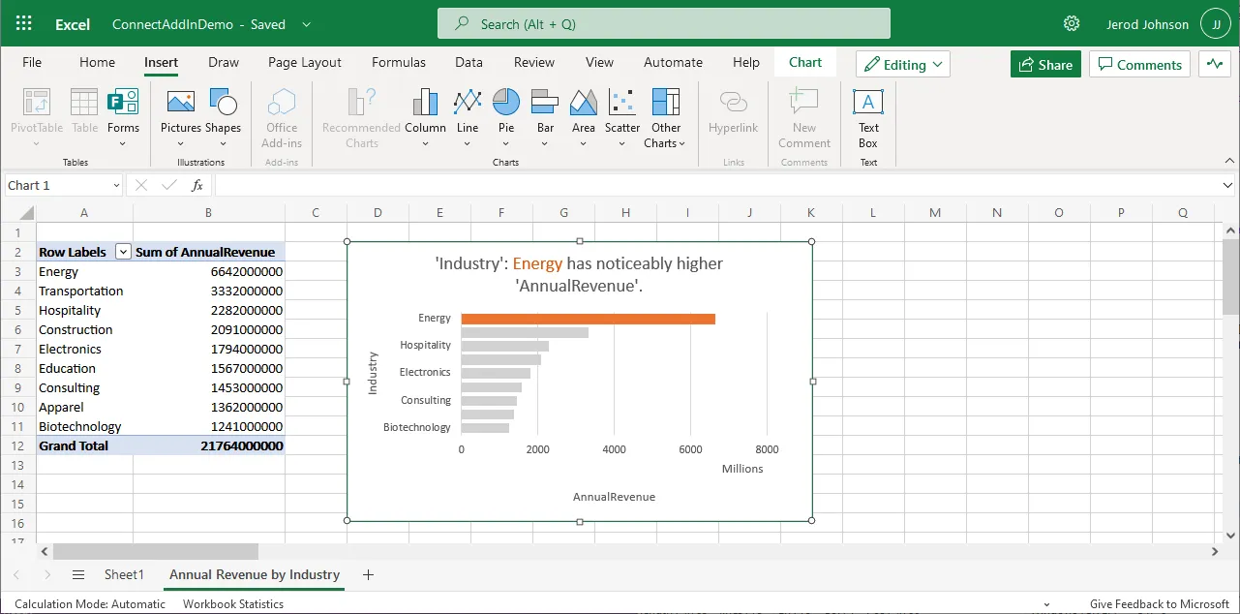Open the Sheet1 tab
Image resolution: width=1240 pixels, height=614 pixels.
click(124, 574)
